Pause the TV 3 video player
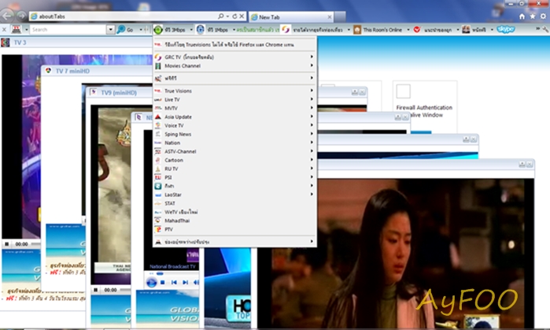The width and height of the screenshot is (550, 330). pyautogui.click(x=6, y=243)
